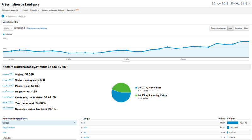Viewport: 252px width, 140px height.
Task: Click the Pages vues sparkline
Action: click(x=8, y=86)
